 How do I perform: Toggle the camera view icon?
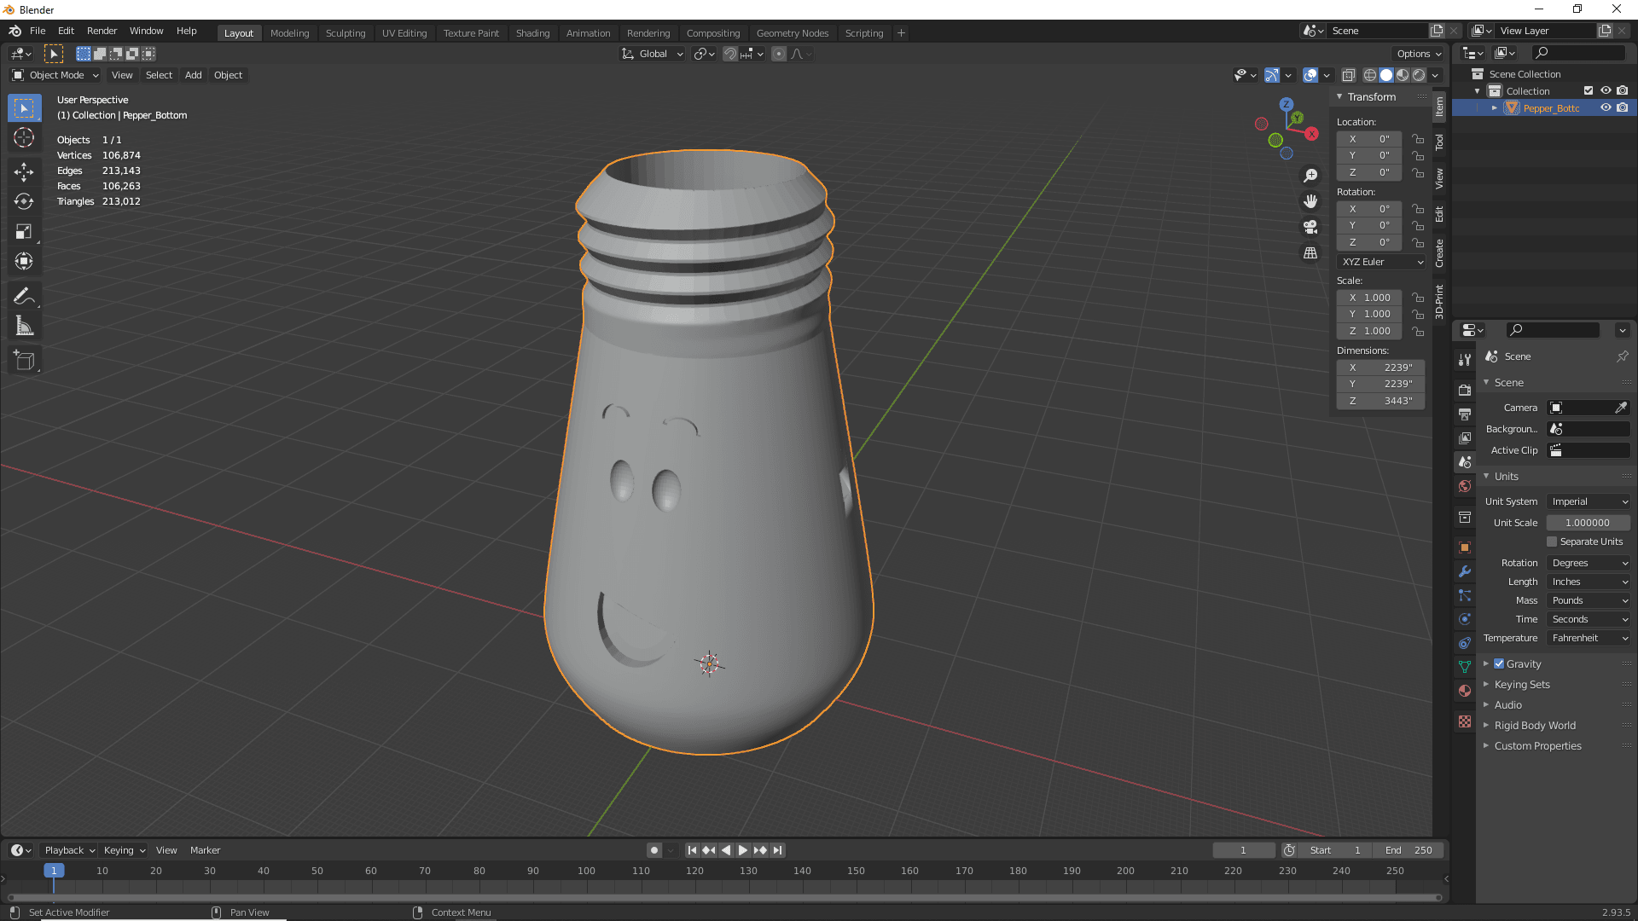pos(1310,227)
